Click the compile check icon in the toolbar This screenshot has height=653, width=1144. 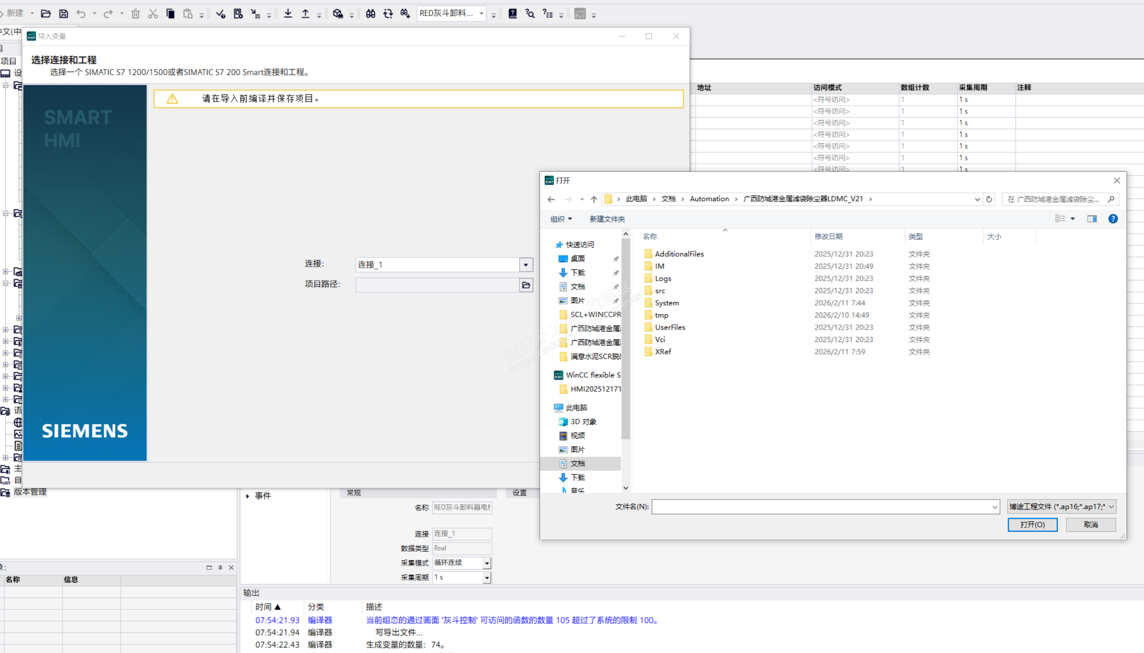coord(220,14)
